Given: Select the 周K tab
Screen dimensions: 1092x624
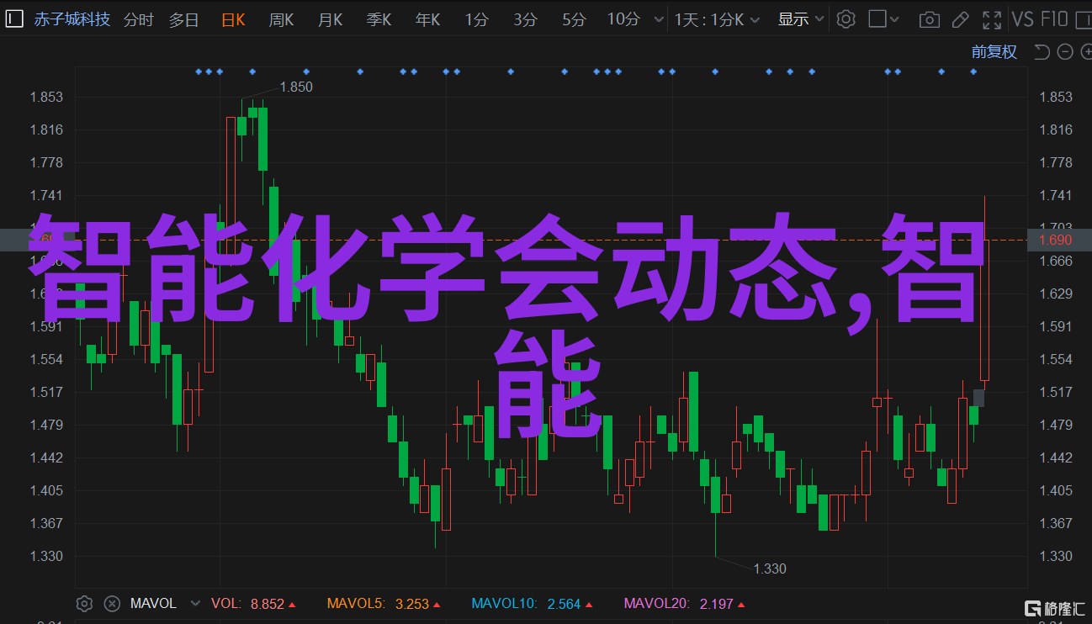Looking at the screenshot, I should point(281,19).
